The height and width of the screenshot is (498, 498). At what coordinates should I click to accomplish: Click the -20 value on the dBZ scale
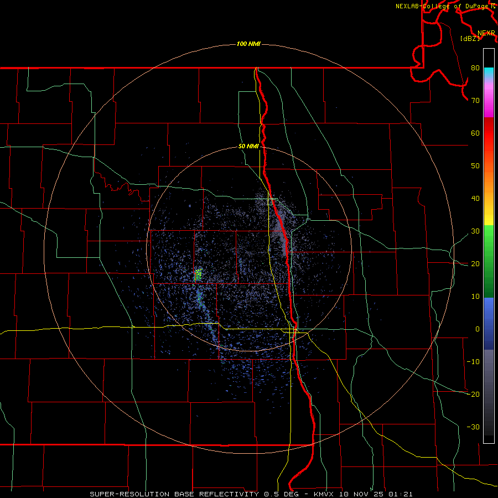click(x=473, y=395)
